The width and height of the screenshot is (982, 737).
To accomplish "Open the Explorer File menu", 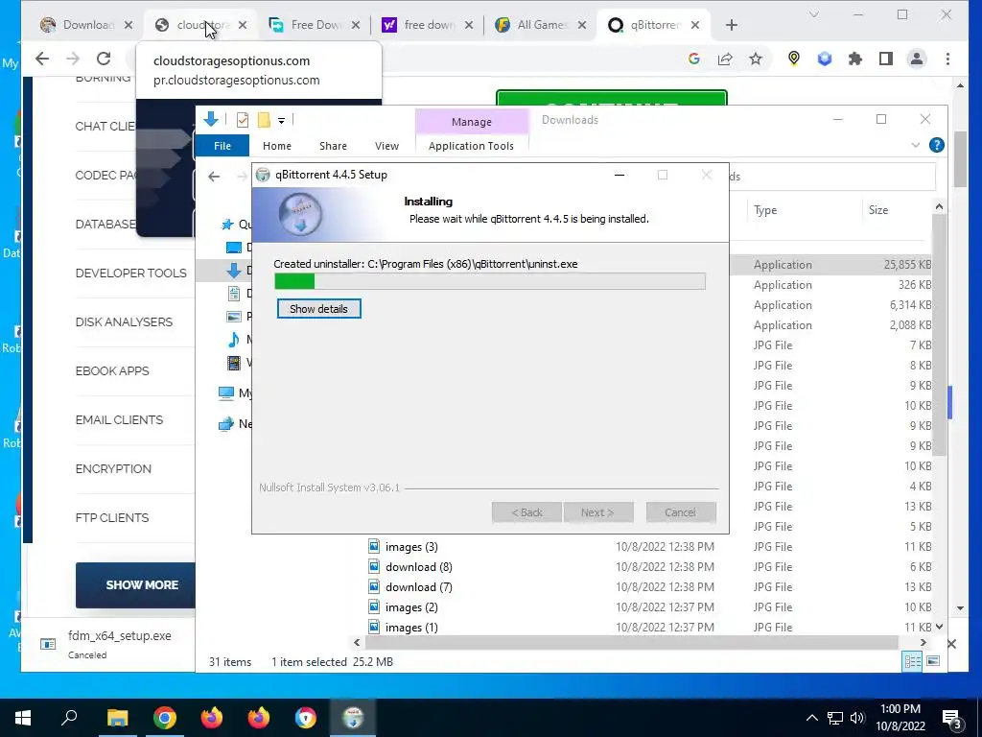I will (x=222, y=146).
